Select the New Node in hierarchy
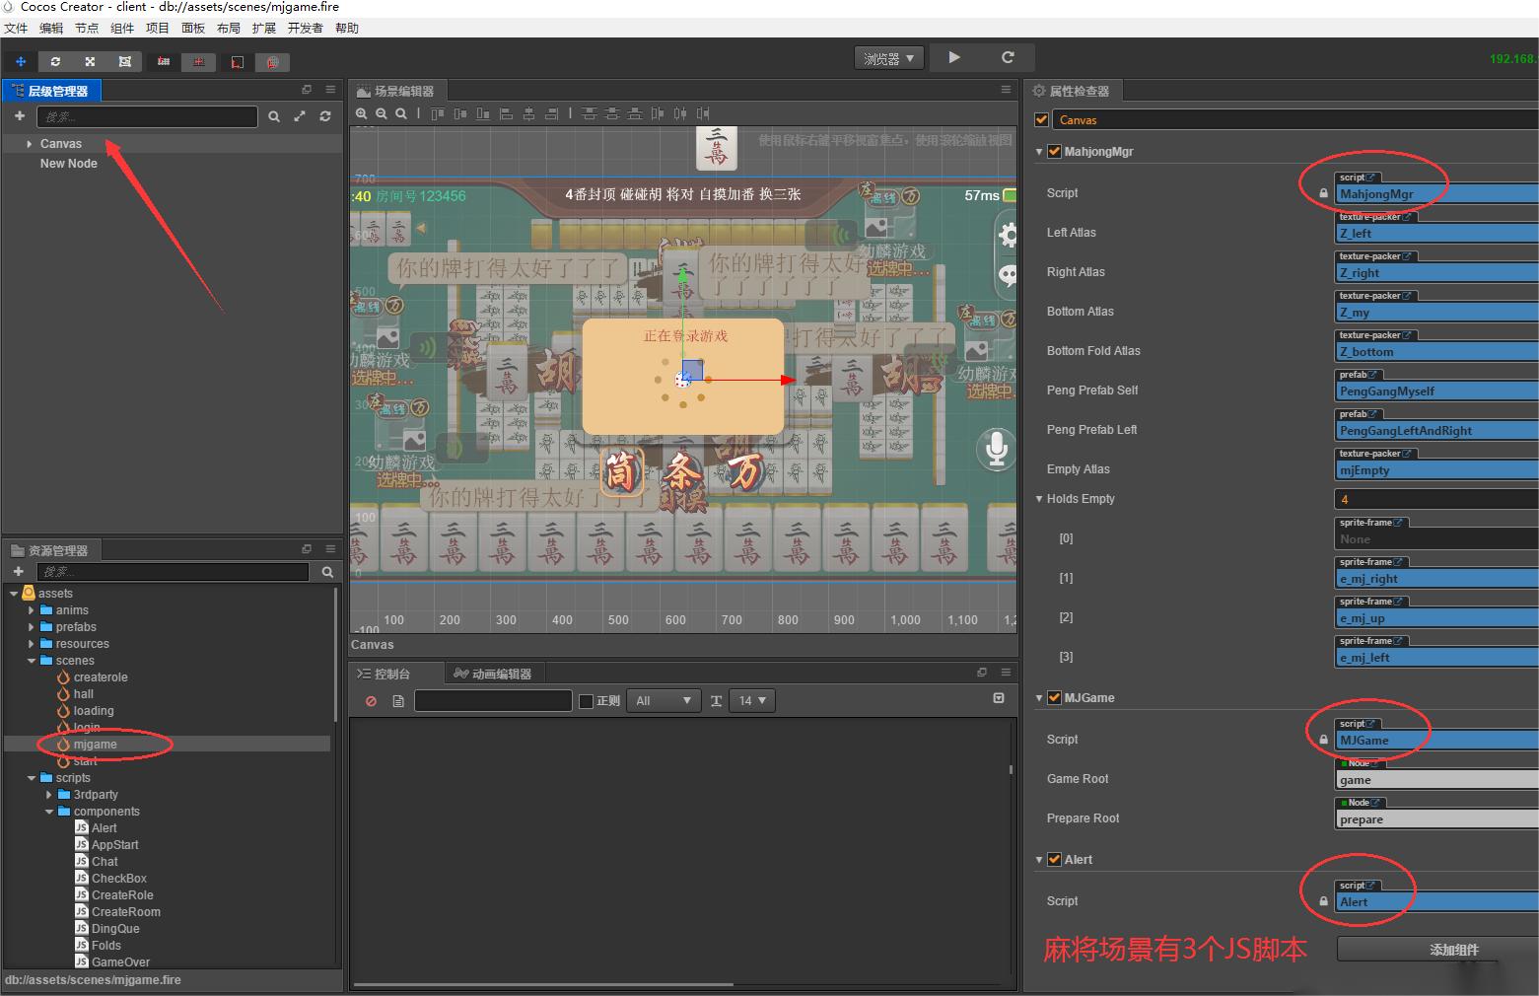The height and width of the screenshot is (996, 1539). pyautogui.click(x=69, y=164)
